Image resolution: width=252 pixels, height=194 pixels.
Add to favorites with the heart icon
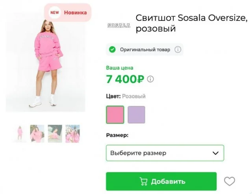pos(229,181)
